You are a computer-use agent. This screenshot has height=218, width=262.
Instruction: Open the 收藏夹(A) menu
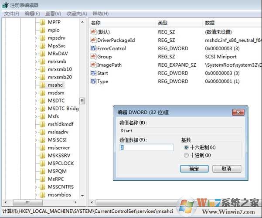(x=77, y=14)
